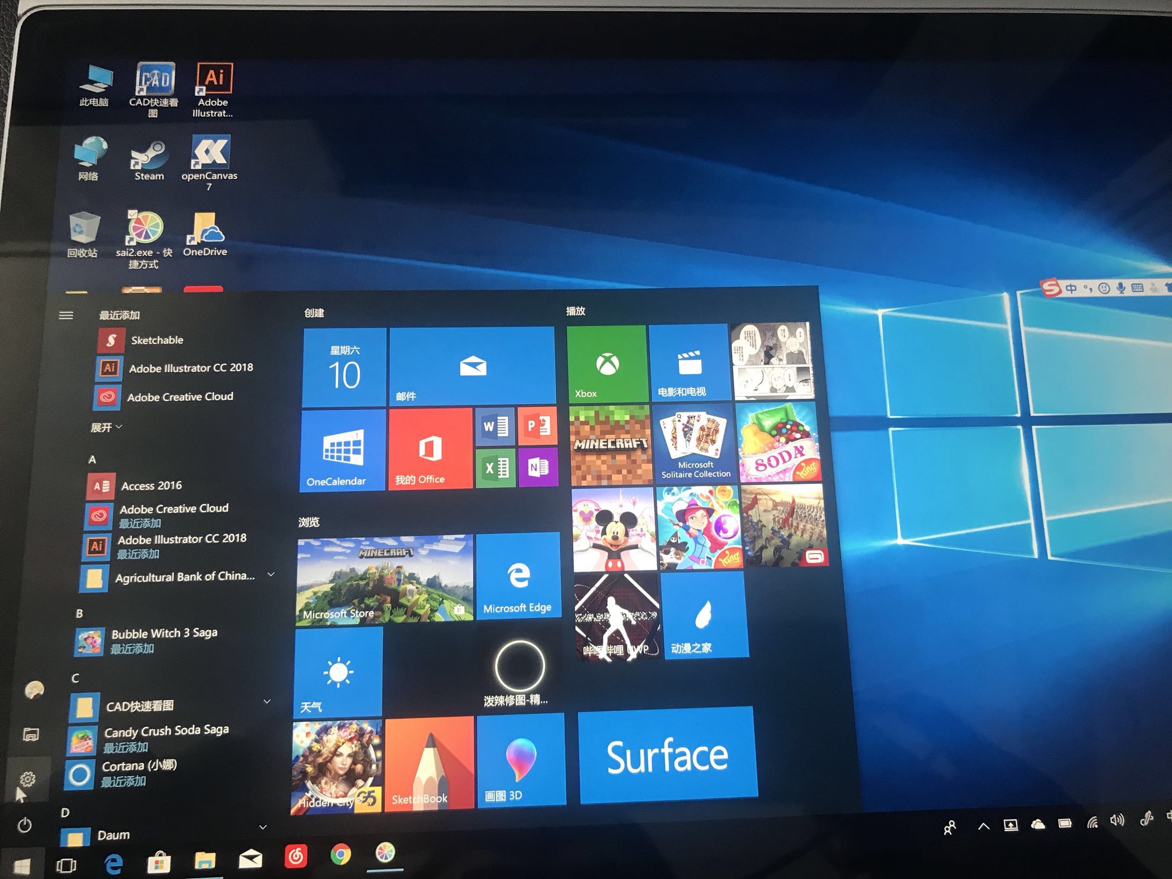Open the Word tile
The image size is (1172, 879).
coord(495,426)
